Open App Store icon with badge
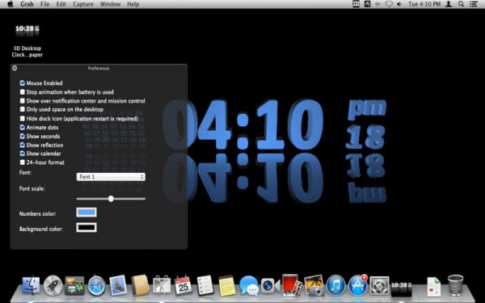Screen dimensions: 485x303 [358, 285]
